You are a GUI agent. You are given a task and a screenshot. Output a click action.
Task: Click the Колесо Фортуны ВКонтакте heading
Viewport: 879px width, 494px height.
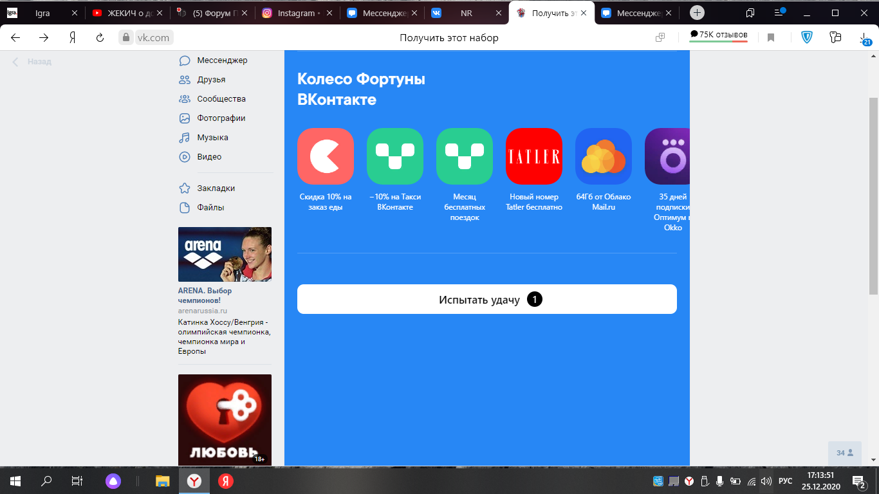pyautogui.click(x=361, y=89)
